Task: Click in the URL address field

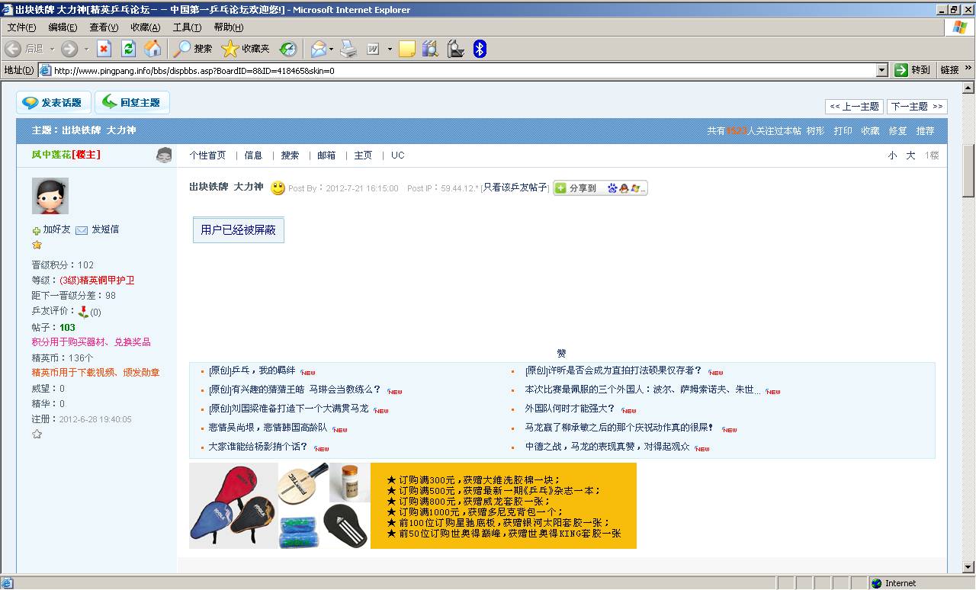Action: coord(457,70)
